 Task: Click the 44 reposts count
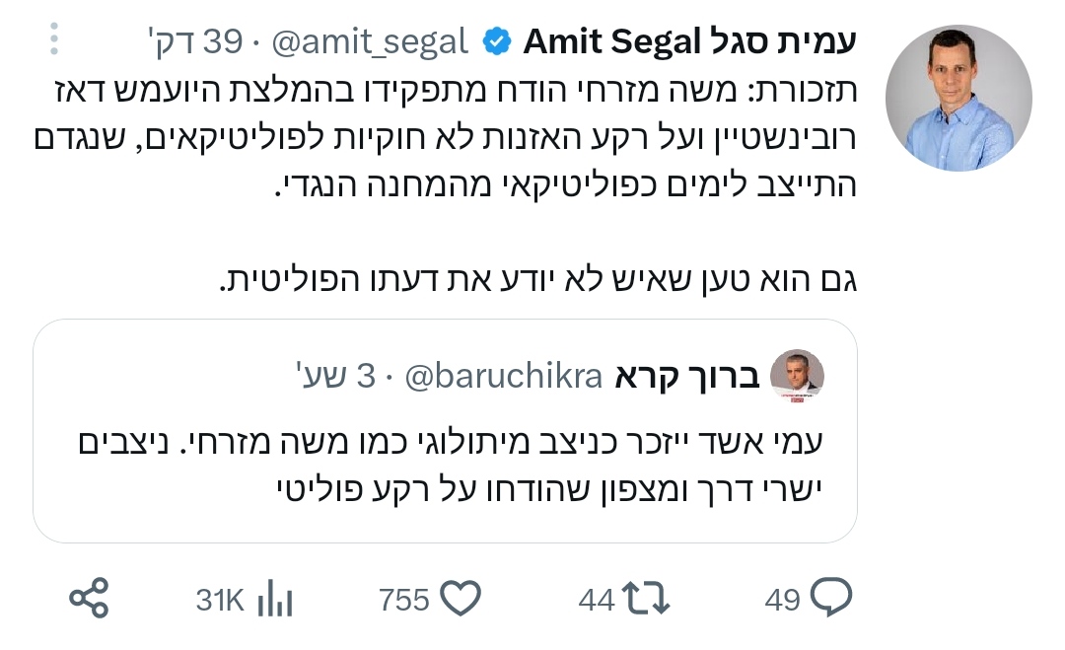click(x=597, y=600)
